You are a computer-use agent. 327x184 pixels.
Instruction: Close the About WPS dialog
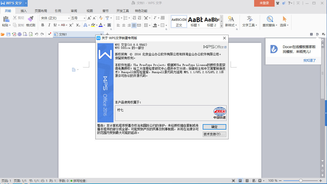tap(224, 38)
